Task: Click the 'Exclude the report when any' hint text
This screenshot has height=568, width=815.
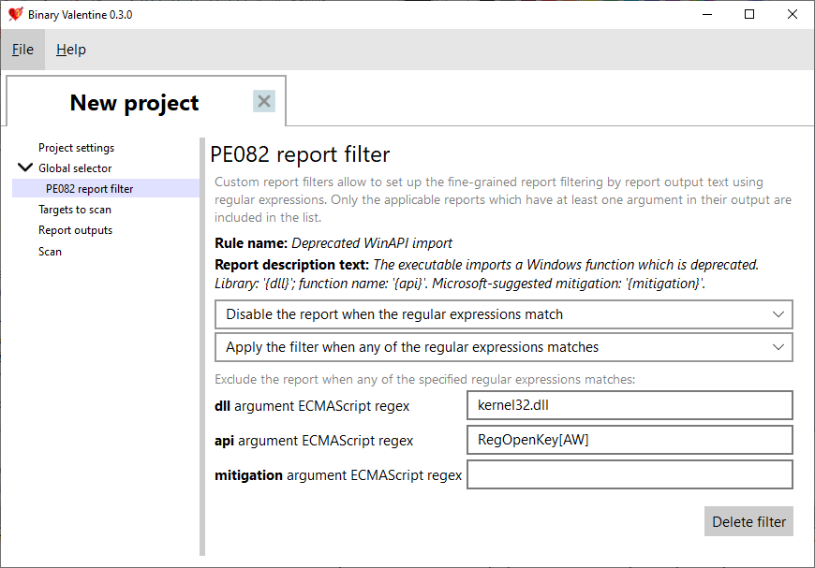Action: point(424,380)
